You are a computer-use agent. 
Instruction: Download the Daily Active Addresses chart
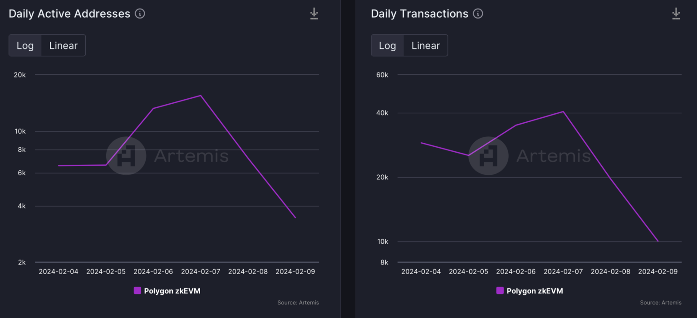coord(314,14)
